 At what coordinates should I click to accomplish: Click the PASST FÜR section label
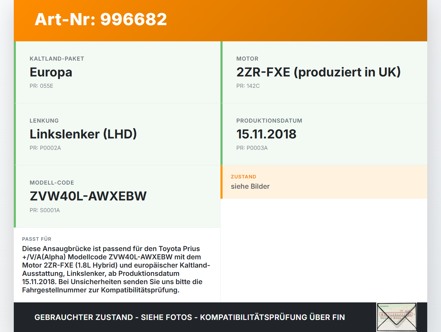click(37, 239)
